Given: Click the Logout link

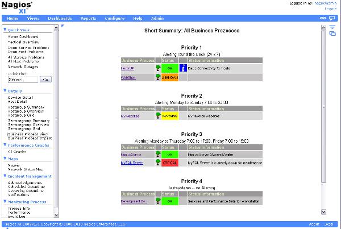Looking at the screenshot, I should pyautogui.click(x=331, y=9).
